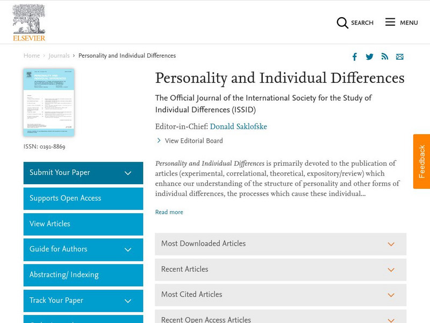The height and width of the screenshot is (323, 430).
Task: Open Supports Open Access item
Action: [x=83, y=199]
